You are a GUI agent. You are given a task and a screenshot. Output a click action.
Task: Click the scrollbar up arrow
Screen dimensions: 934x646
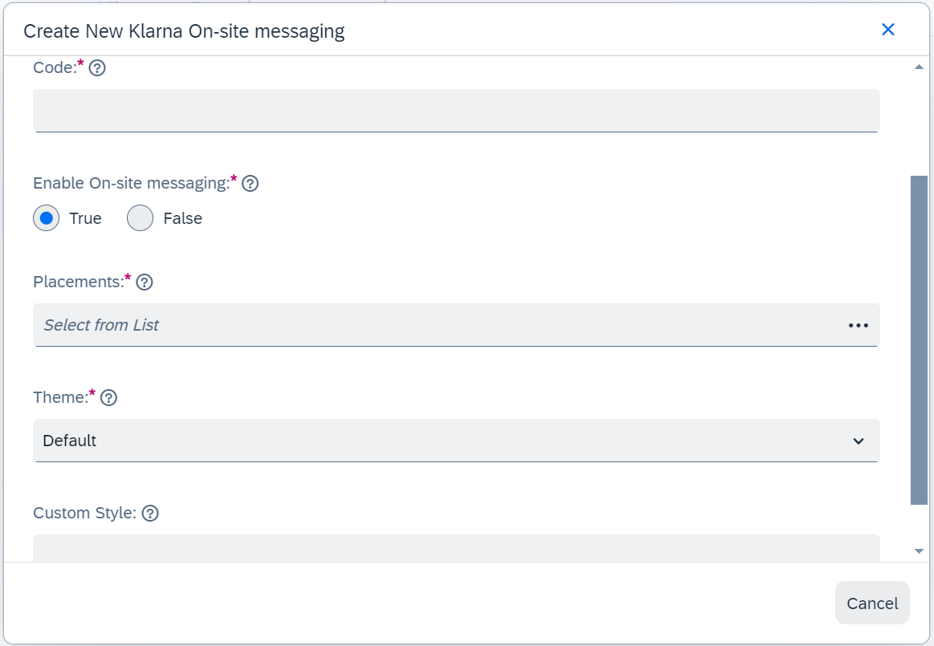[919, 67]
